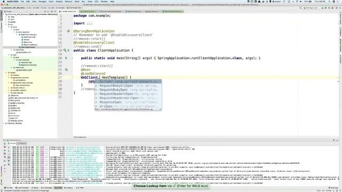
Task: Open the run configuration dropdown
Action: pos(312,8)
